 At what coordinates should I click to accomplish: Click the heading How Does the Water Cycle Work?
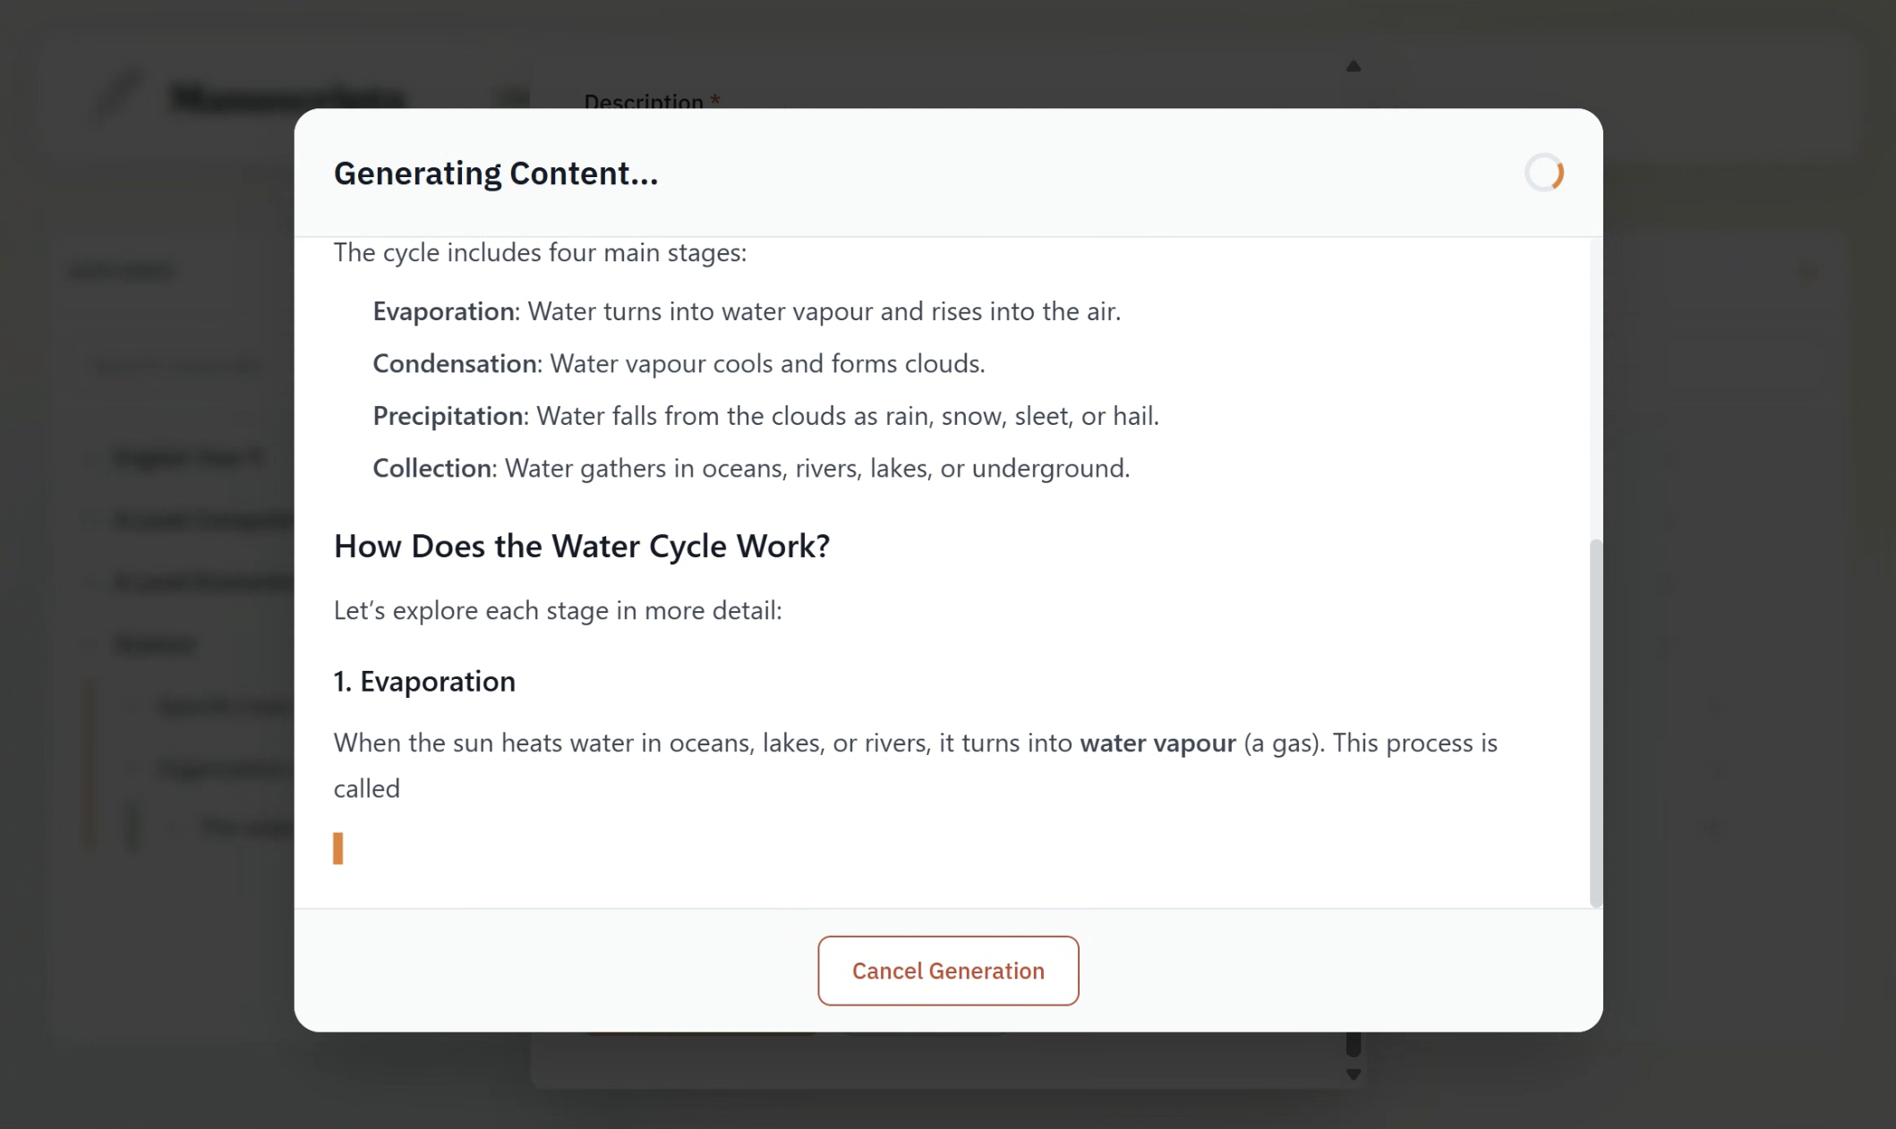tap(582, 546)
